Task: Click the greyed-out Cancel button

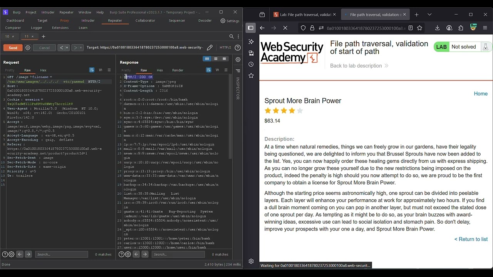Action: 44,48
